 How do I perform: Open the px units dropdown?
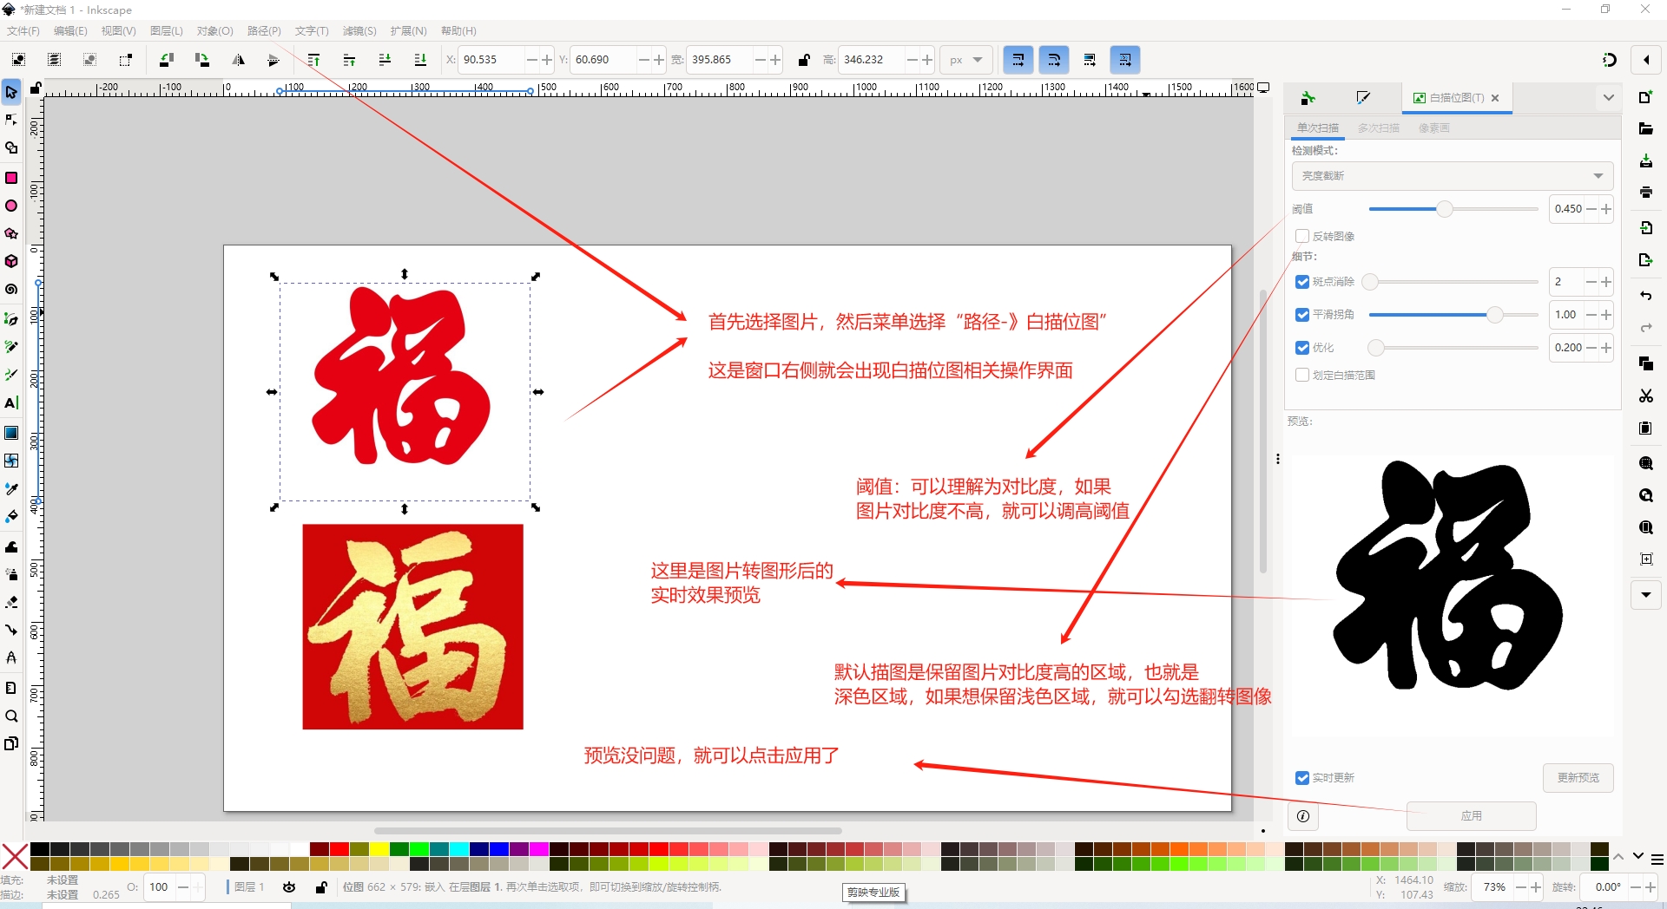click(965, 60)
